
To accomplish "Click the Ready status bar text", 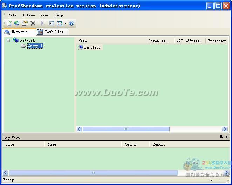I will 8,180.
